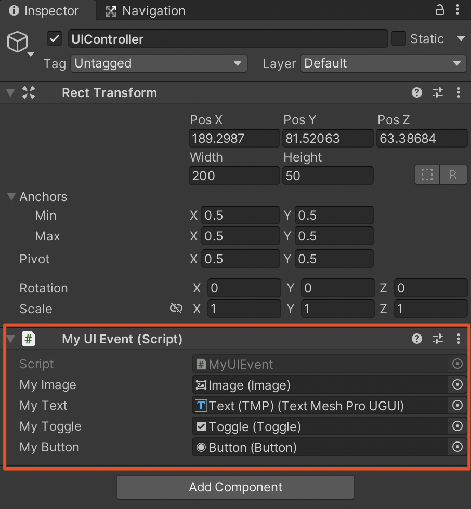Click Blueprint mode dashed-rectangle button
Image resolution: width=471 pixels, height=509 pixels.
(427, 175)
